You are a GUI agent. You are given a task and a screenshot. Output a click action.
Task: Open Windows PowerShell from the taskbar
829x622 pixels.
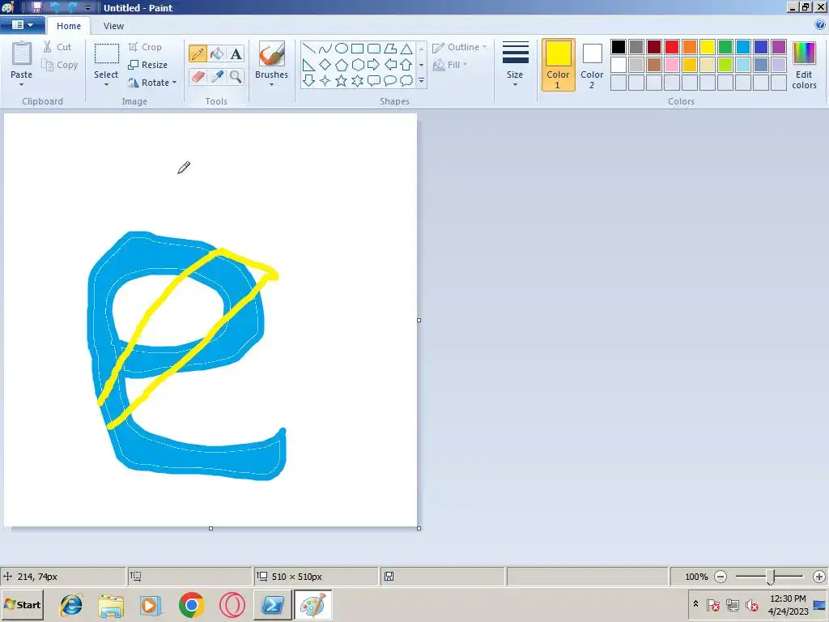point(272,604)
